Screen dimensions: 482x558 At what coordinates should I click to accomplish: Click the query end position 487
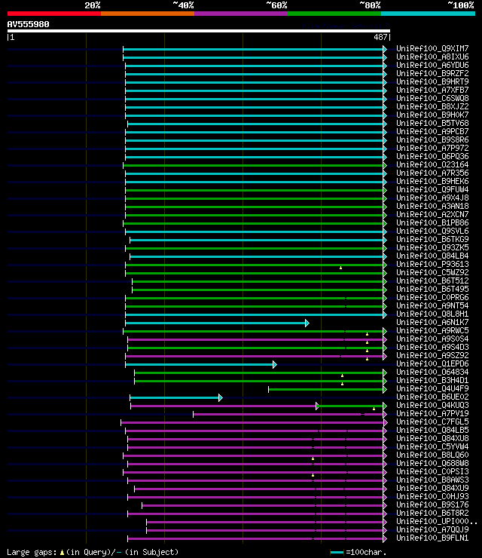(380, 37)
